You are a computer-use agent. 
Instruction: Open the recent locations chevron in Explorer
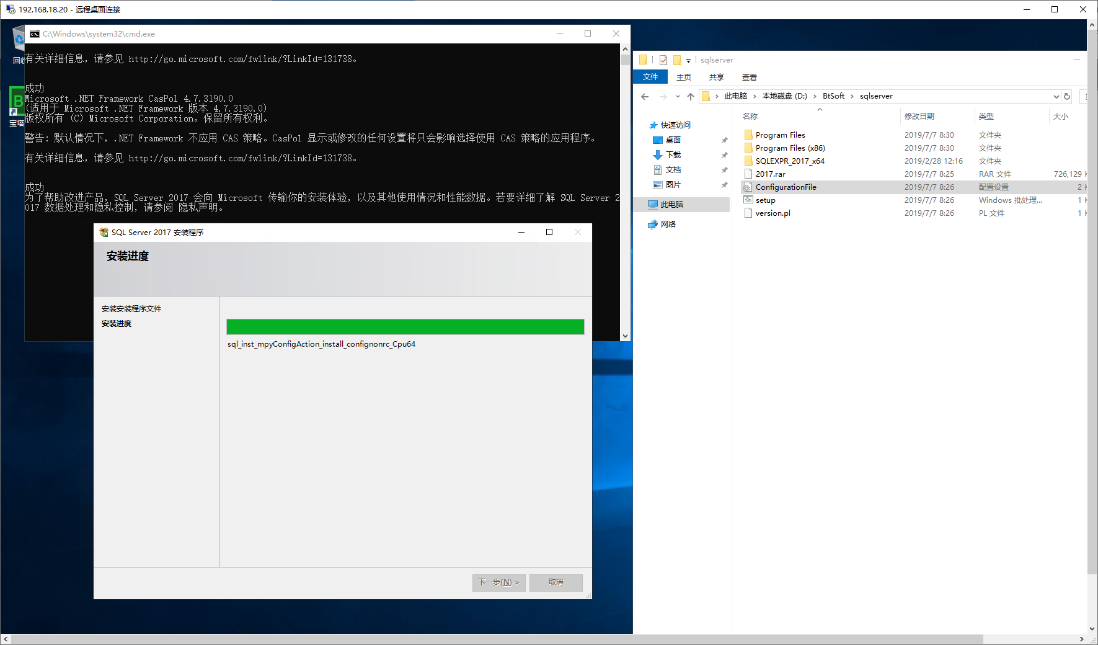(678, 97)
